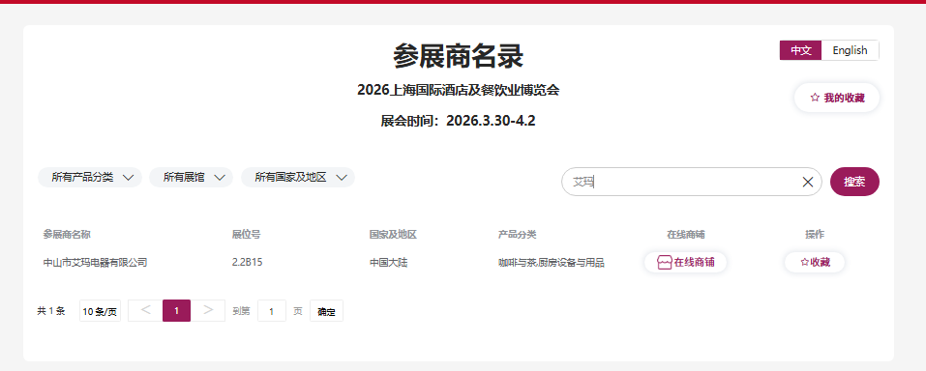926x371 pixels.
Task: Select the 中文 language tab
Action: pyautogui.click(x=800, y=50)
